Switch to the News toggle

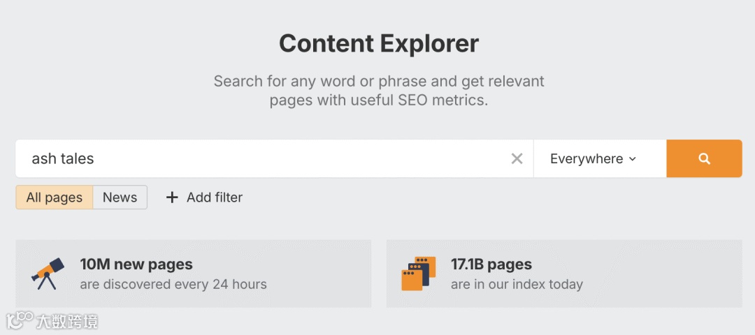120,198
